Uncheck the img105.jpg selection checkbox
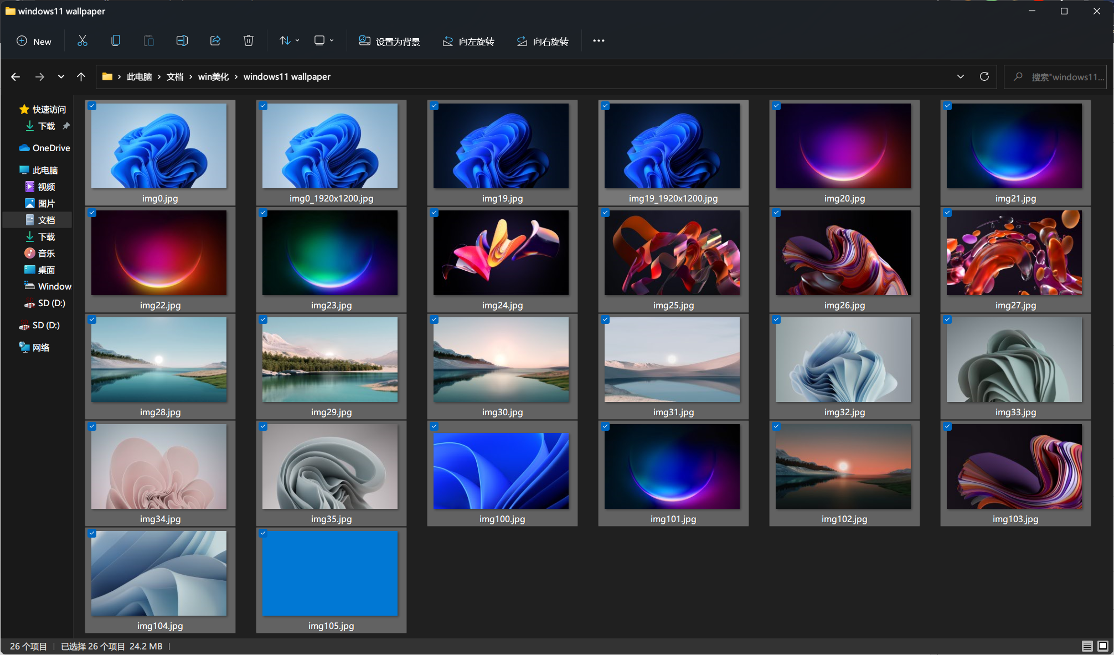 point(264,534)
